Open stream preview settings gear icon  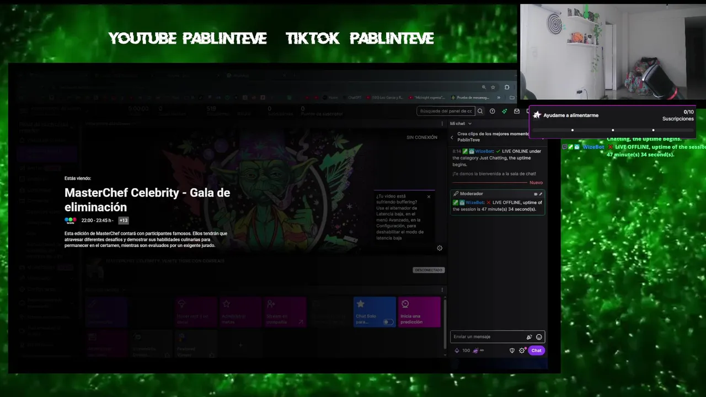440,248
